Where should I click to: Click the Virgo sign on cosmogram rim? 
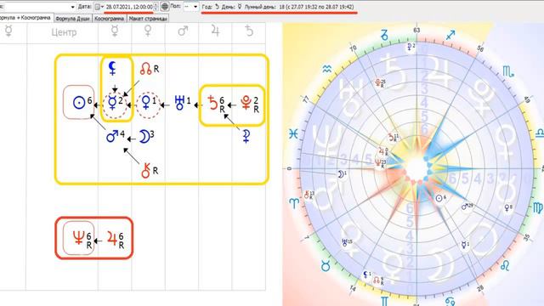point(538,208)
